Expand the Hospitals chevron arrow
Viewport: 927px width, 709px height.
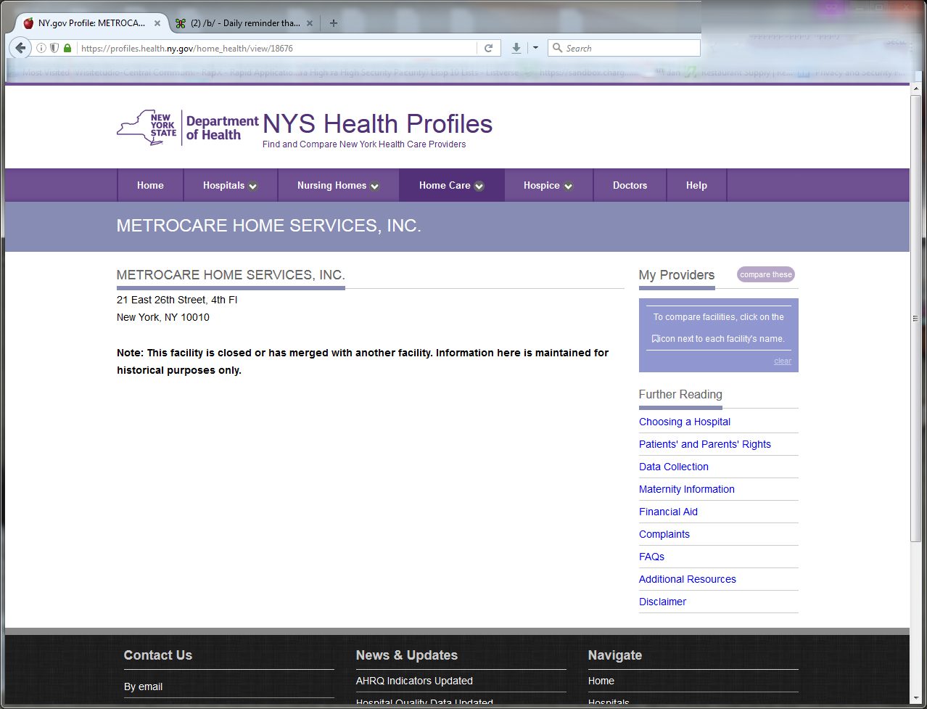(253, 187)
